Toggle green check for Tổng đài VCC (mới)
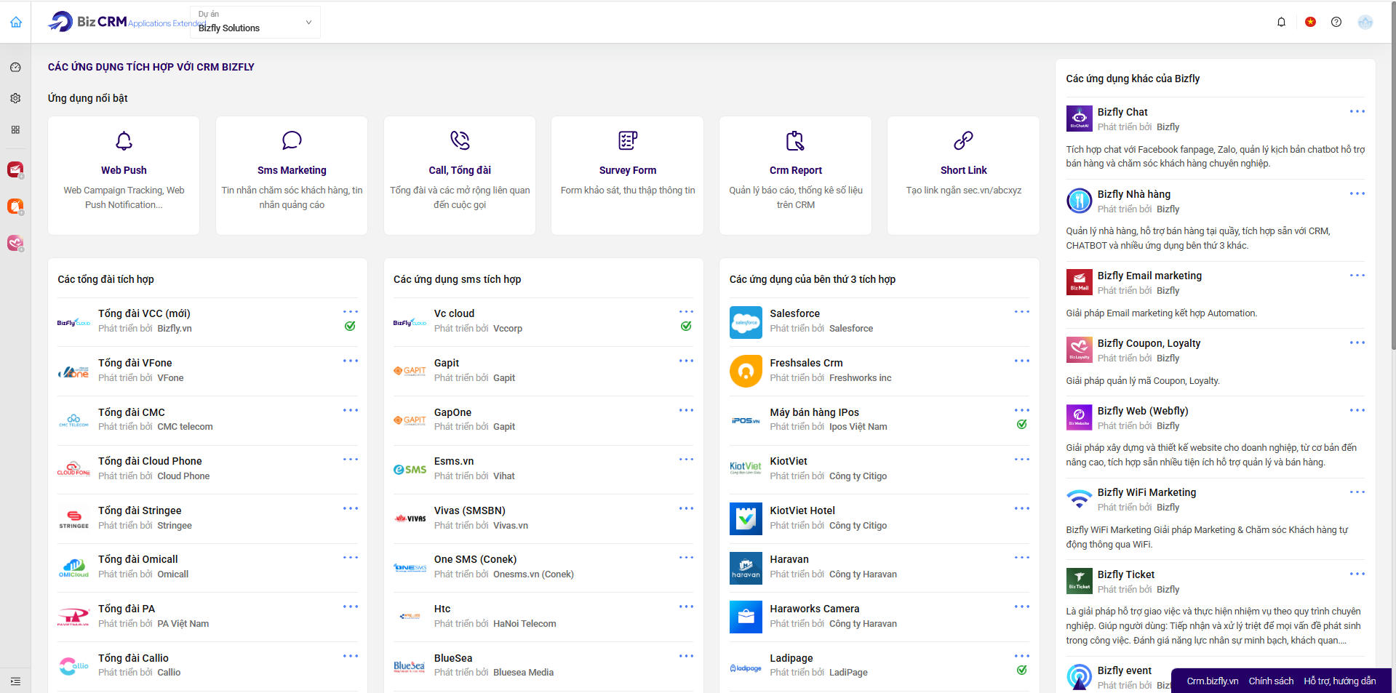This screenshot has width=1396, height=693. coord(350,327)
